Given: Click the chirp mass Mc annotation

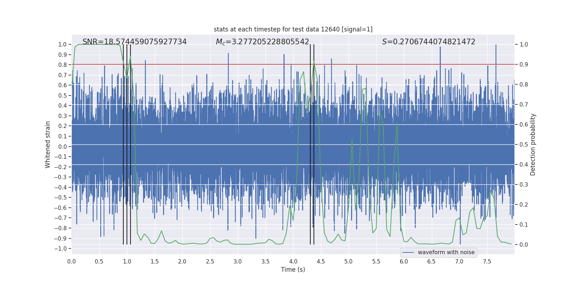Looking at the screenshot, I should [262, 42].
